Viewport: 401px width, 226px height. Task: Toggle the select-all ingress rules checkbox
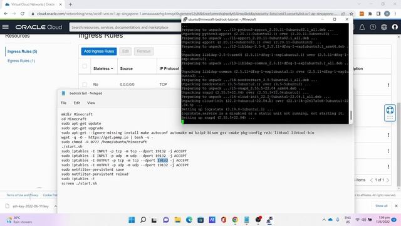85,67
